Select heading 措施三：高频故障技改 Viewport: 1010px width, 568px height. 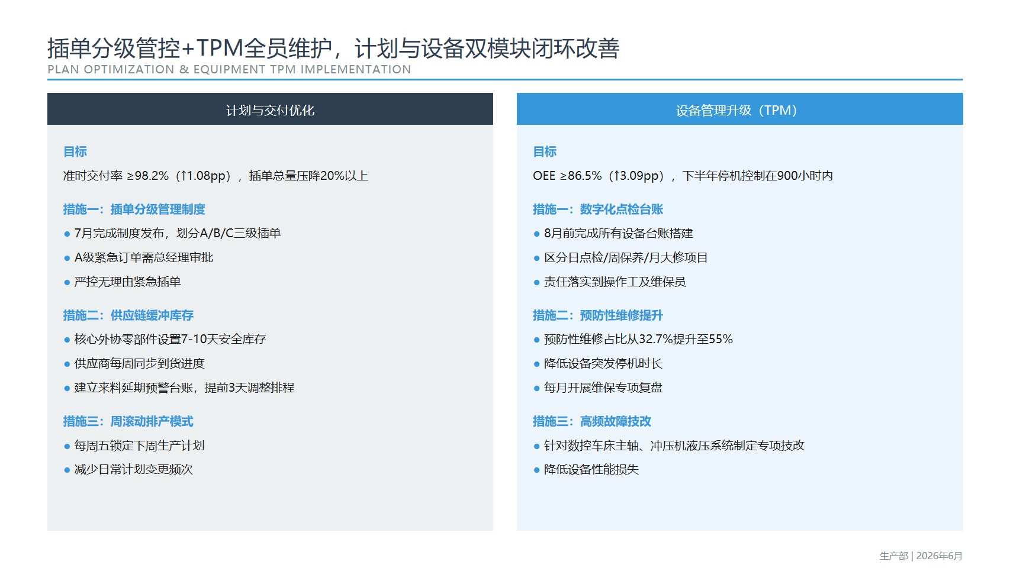(592, 421)
